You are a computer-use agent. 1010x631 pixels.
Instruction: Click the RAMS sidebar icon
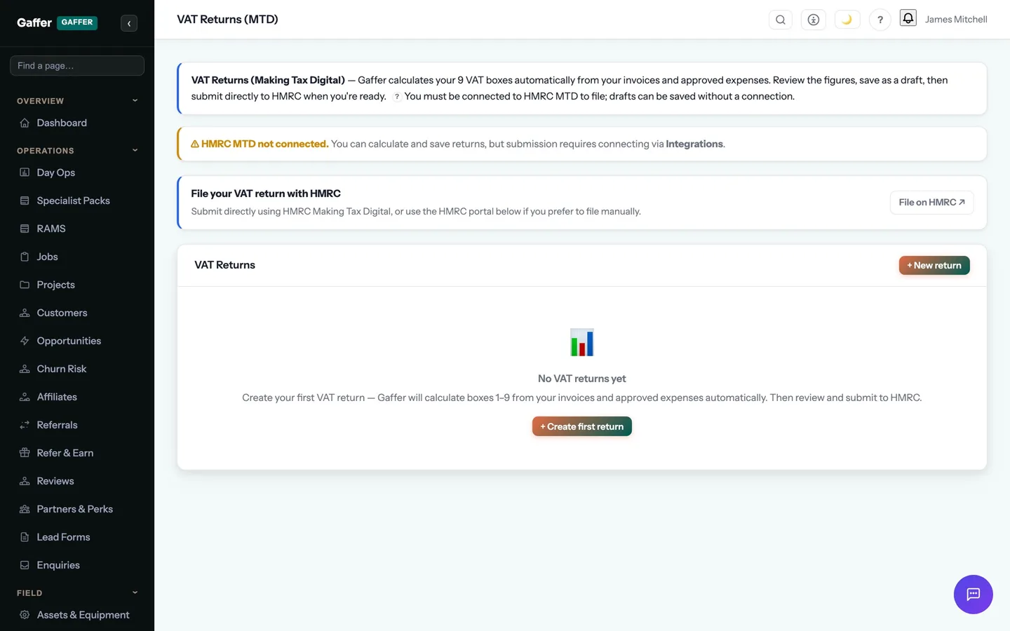pyautogui.click(x=25, y=229)
